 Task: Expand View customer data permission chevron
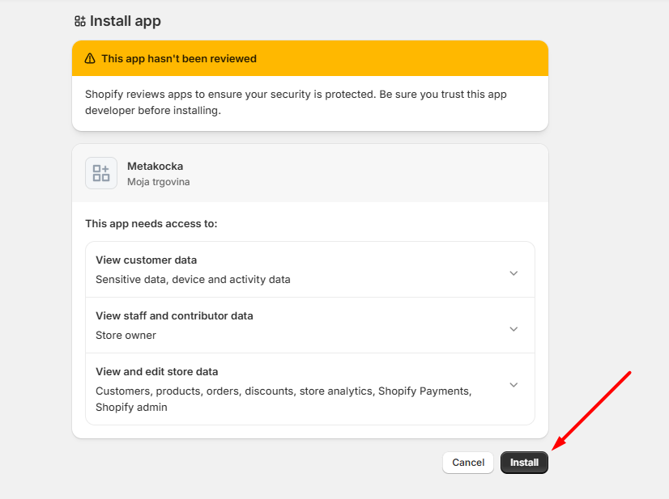coord(513,273)
